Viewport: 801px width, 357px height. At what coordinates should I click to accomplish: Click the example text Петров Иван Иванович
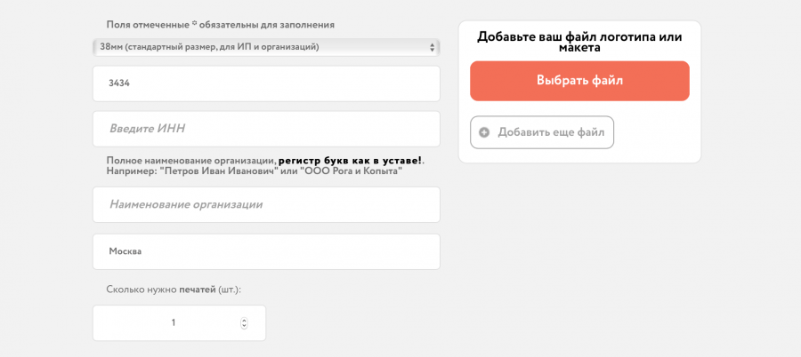[218, 171]
